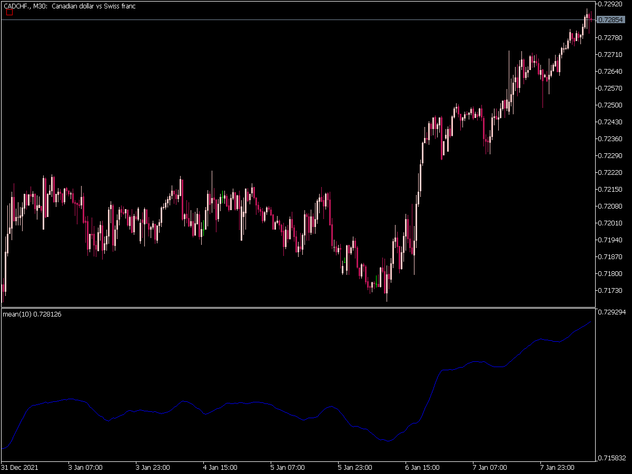Click the 0.72710 price axis label
This screenshot has height=474, width=632.
tap(611, 54)
